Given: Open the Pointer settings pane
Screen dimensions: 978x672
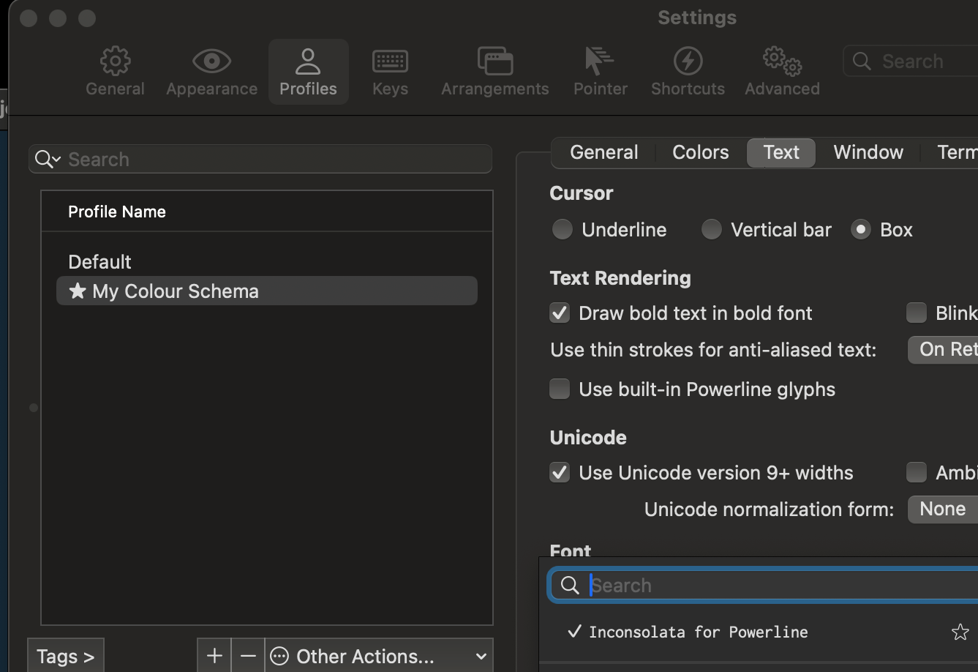Looking at the screenshot, I should pos(600,72).
